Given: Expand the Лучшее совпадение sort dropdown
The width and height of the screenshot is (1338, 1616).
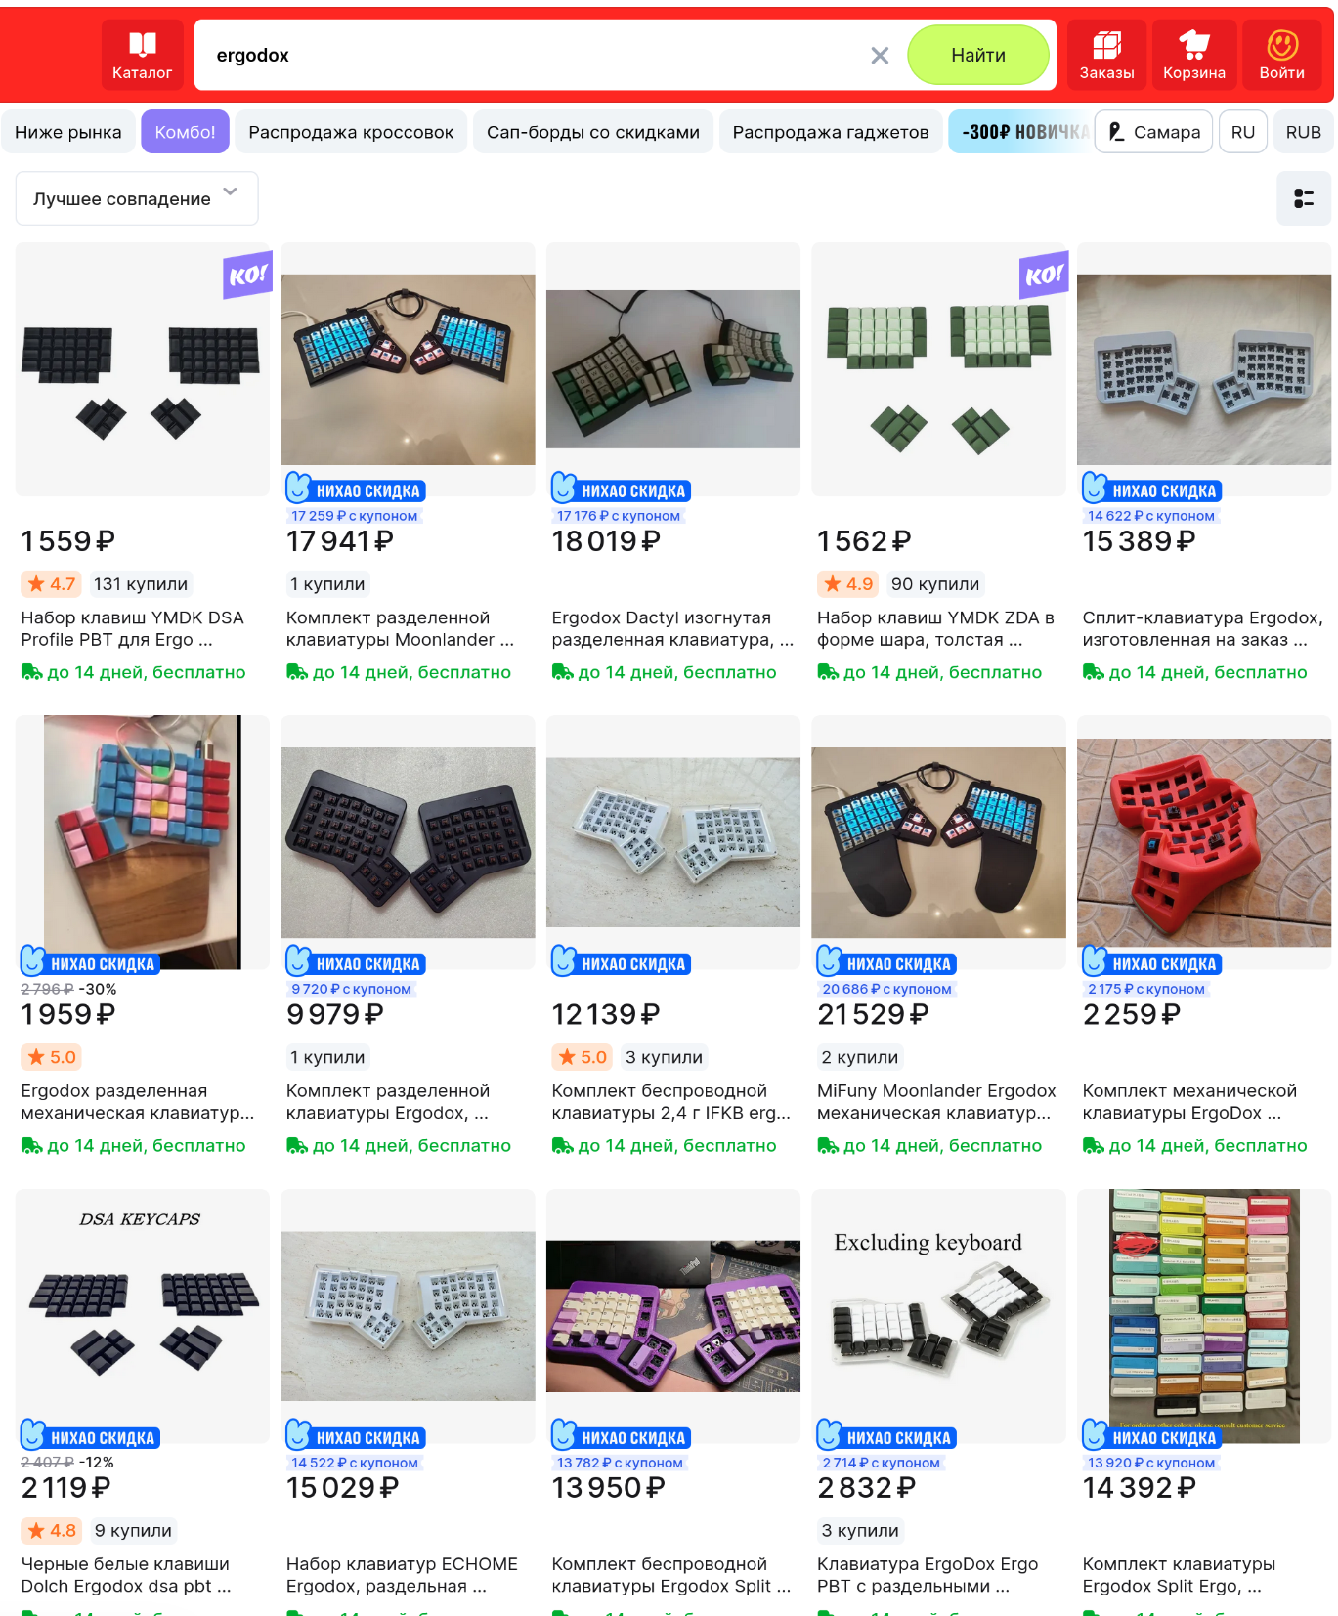Looking at the screenshot, I should (x=137, y=198).
